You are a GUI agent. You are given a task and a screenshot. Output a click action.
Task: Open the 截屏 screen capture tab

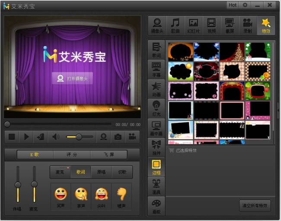[x=230, y=26]
